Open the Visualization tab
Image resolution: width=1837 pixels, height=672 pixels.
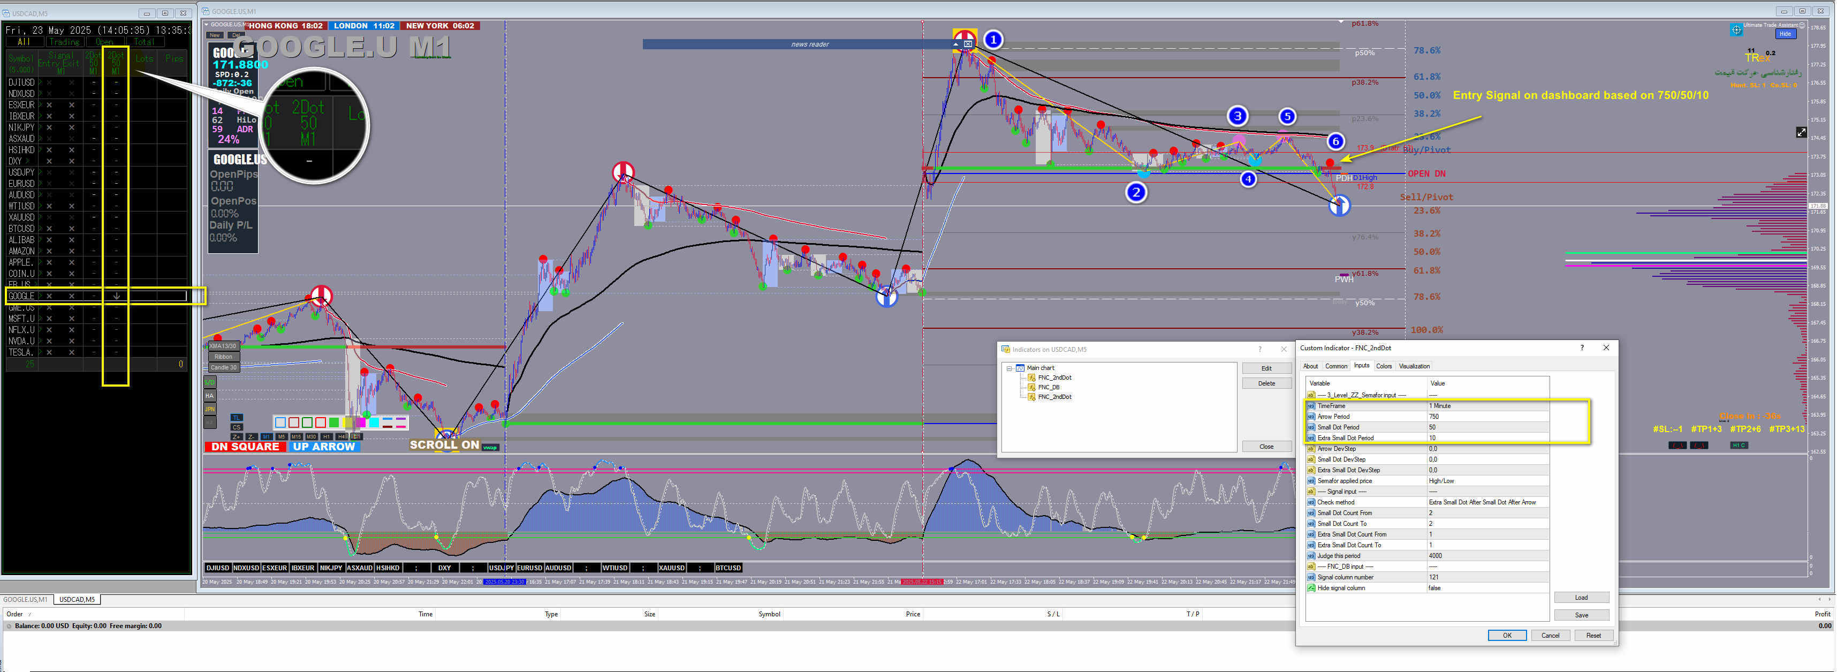1414,366
